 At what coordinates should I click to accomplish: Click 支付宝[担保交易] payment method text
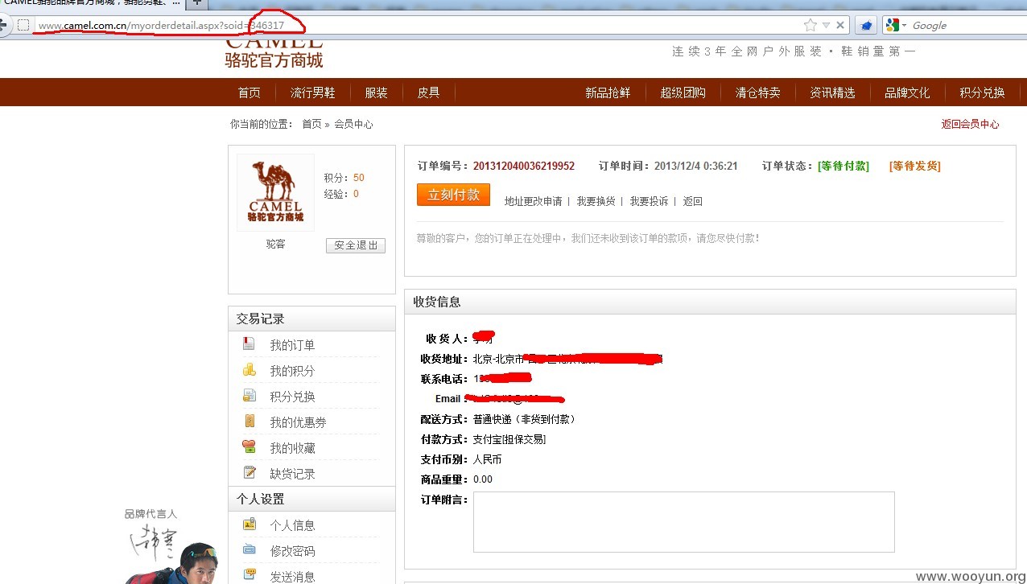click(x=509, y=439)
